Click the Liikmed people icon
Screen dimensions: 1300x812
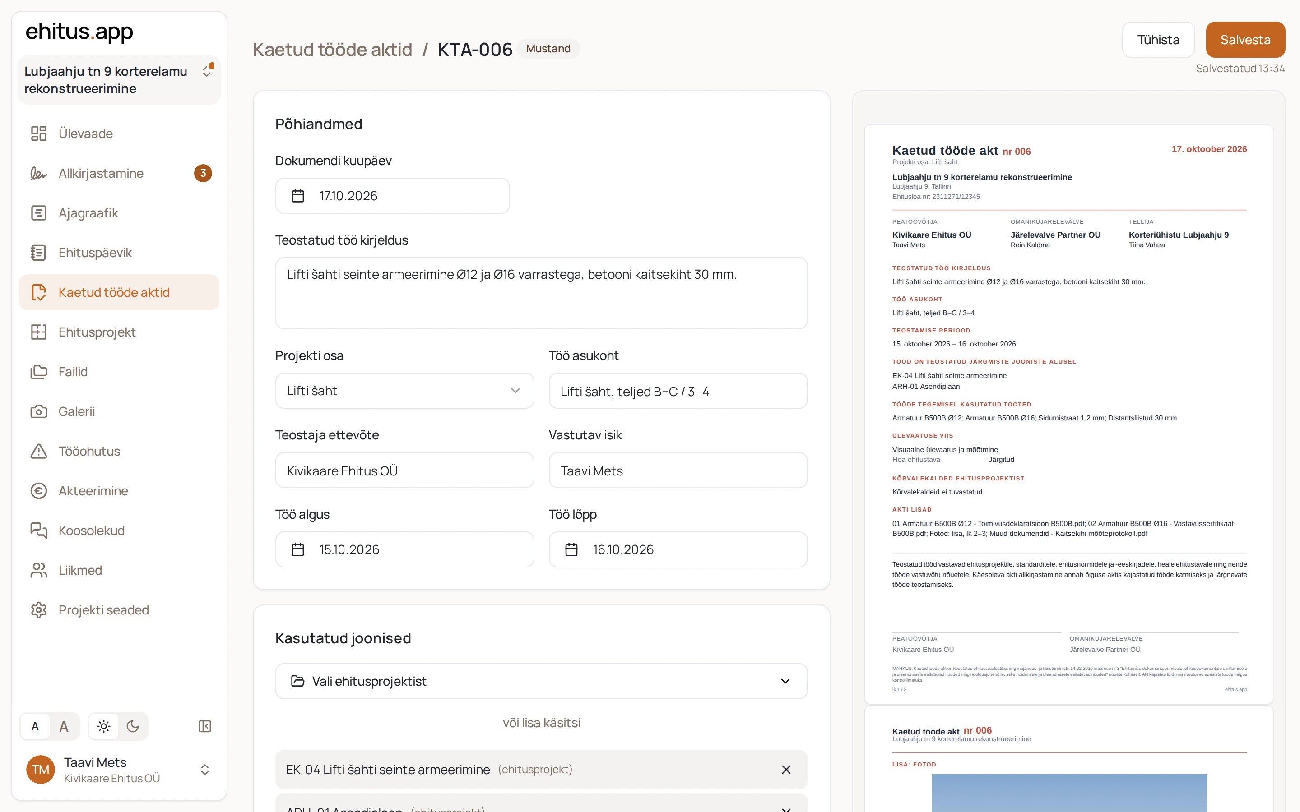point(39,570)
